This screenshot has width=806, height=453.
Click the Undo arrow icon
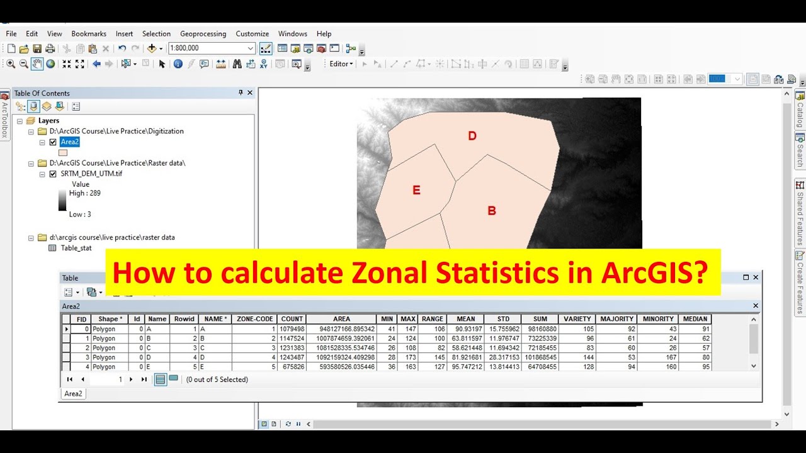(x=122, y=48)
